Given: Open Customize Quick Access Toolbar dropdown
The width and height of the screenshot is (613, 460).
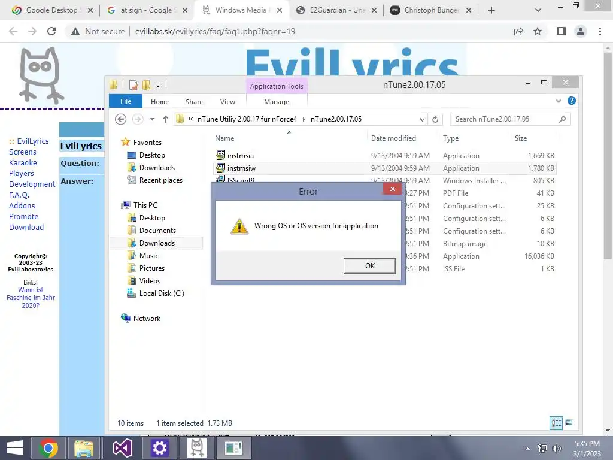Looking at the screenshot, I should 158,85.
